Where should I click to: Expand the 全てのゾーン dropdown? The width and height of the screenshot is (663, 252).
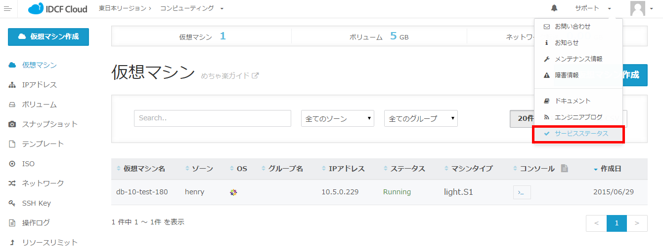[337, 118]
